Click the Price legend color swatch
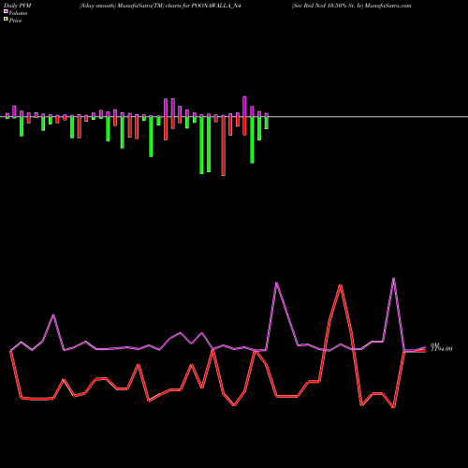Image resolution: width=468 pixels, height=468 pixels. coord(6,20)
